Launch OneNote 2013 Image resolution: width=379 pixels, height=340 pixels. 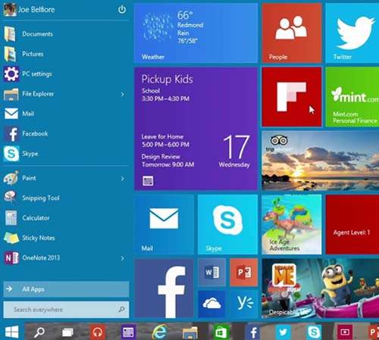click(32, 257)
